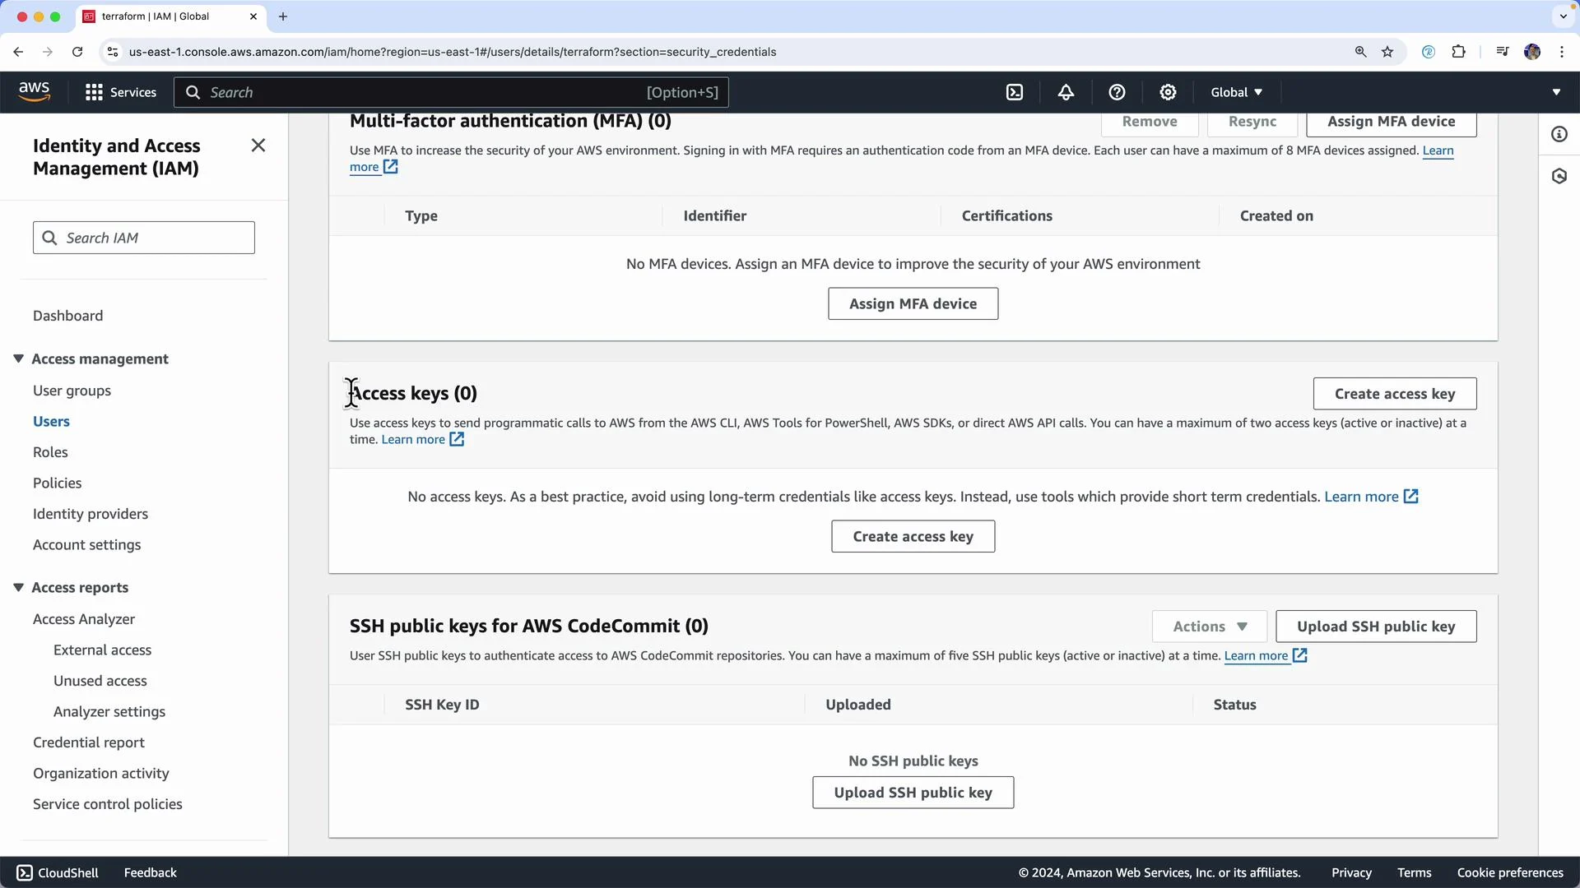Image resolution: width=1580 pixels, height=888 pixels.
Task: Open the AWS home logo
Action: coord(34,92)
